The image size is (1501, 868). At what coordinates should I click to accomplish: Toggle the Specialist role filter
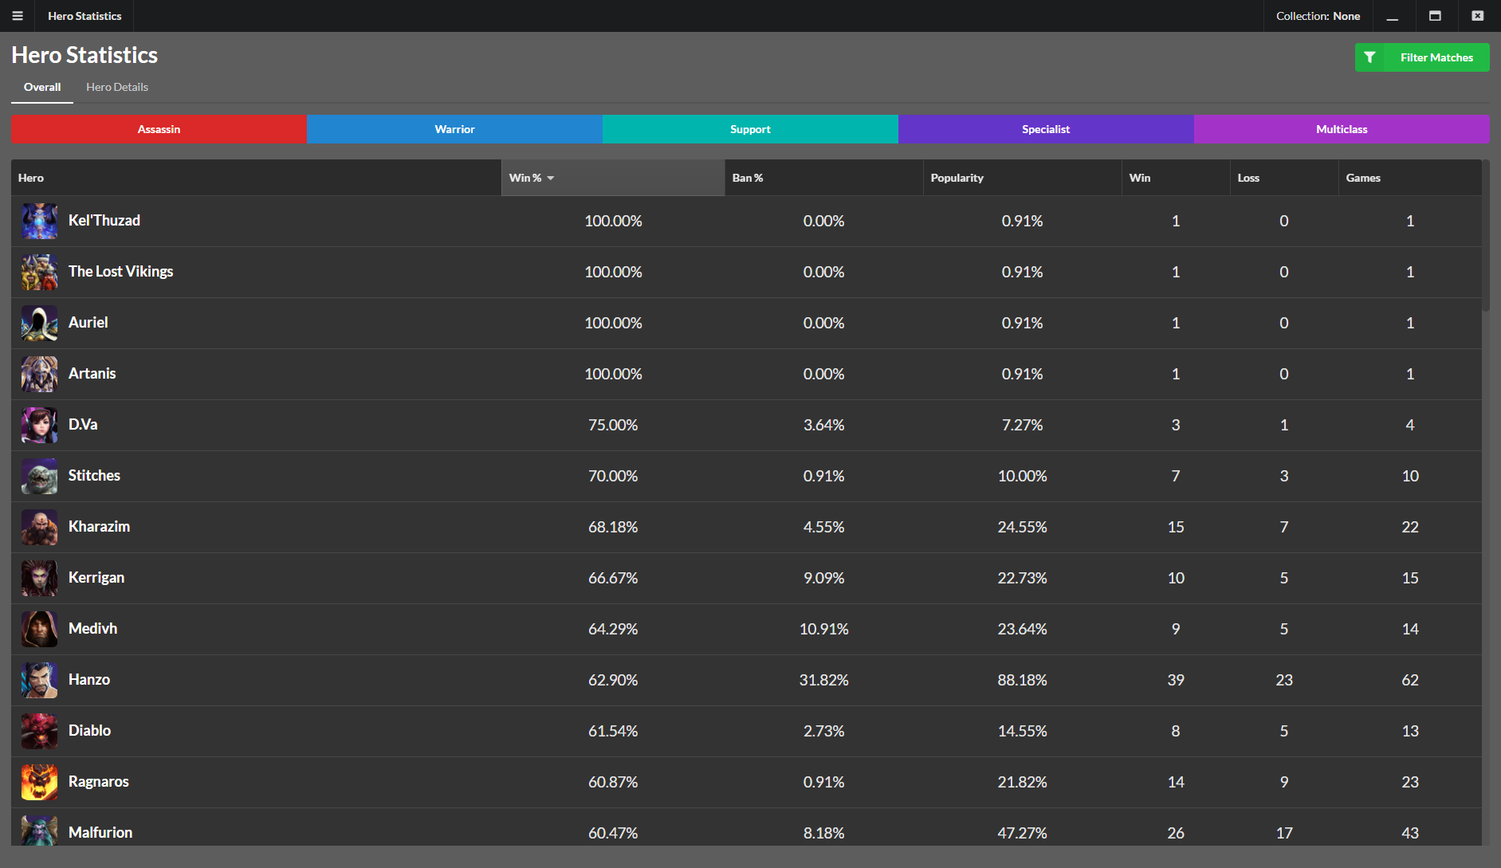[1046, 129]
